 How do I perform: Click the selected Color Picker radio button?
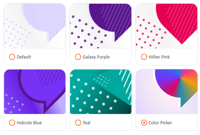coord(144,123)
